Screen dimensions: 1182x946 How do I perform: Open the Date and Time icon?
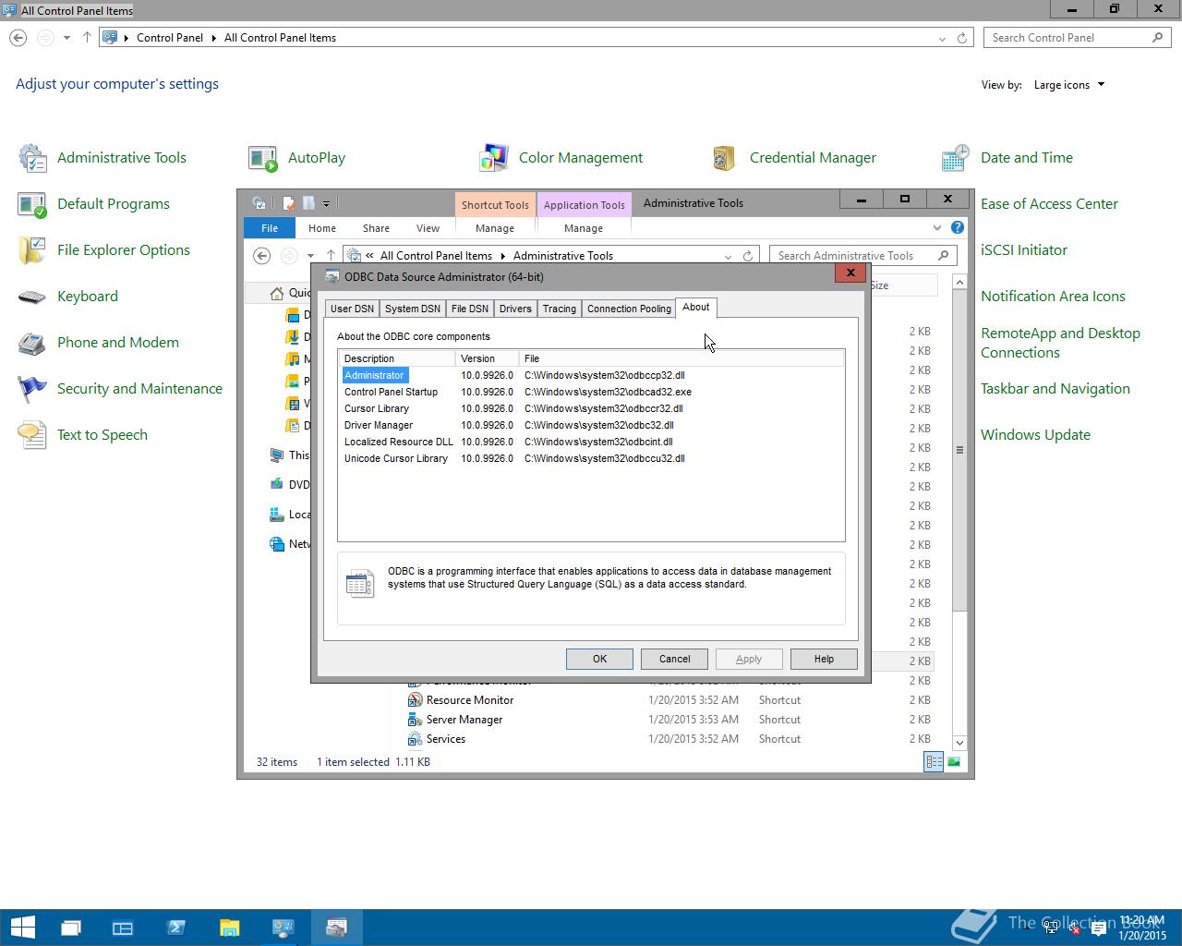956,158
